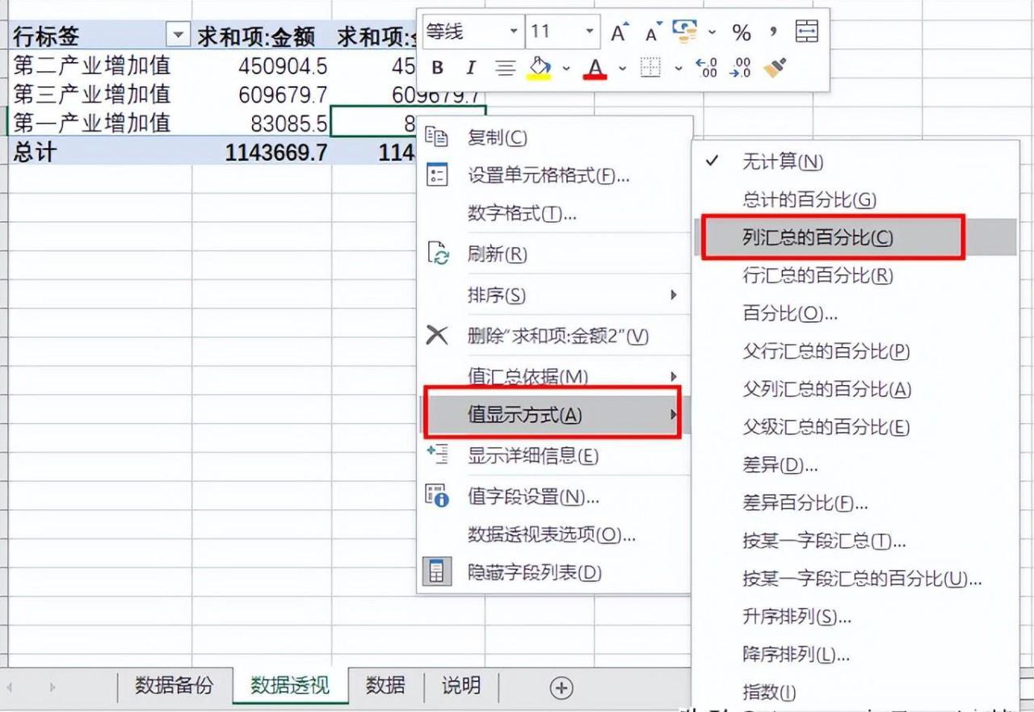Decrease font size with small A icon
This screenshot has width=1034, height=712.
pyautogui.click(x=653, y=32)
